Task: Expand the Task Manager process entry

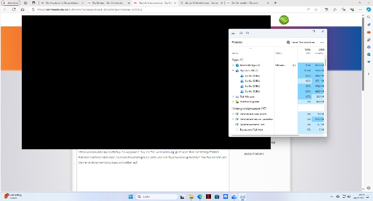Action: pyautogui.click(x=233, y=97)
